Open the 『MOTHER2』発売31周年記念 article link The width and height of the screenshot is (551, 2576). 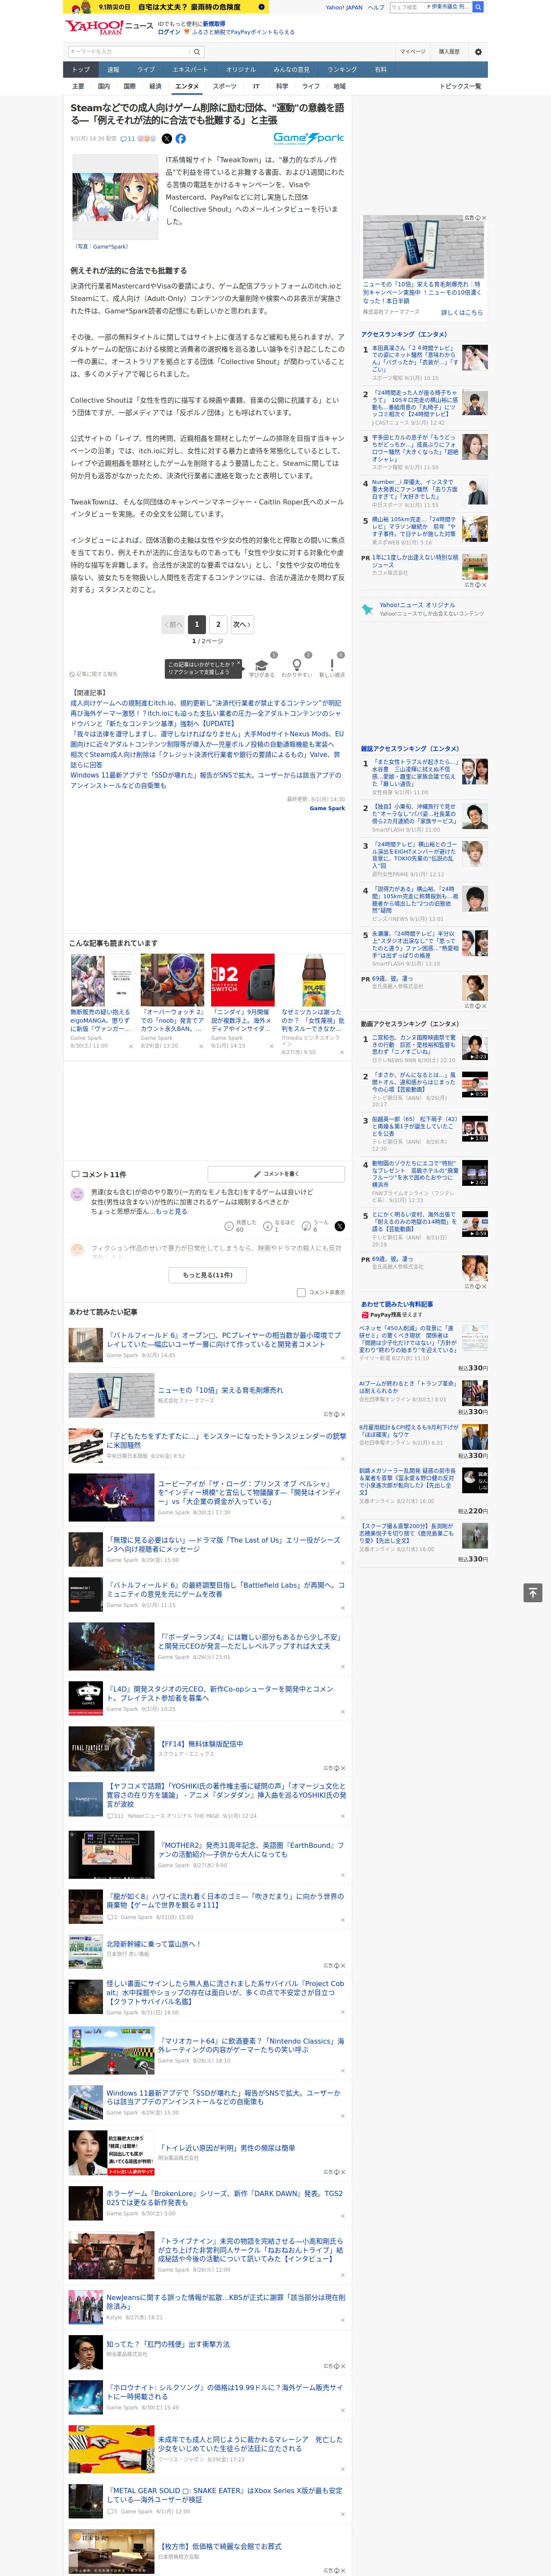coord(250,1849)
